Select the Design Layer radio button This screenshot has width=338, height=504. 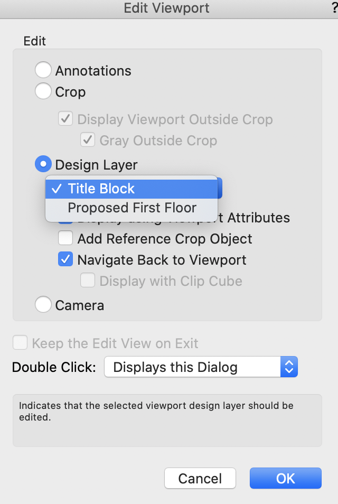point(43,164)
